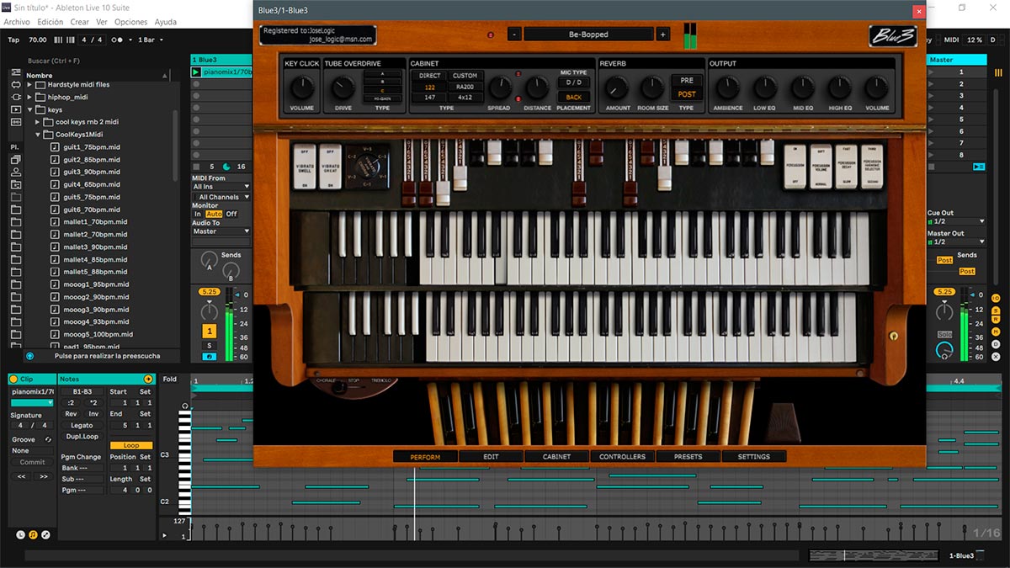This screenshot has height=568, width=1010.
Task: Click the Legato button
Action: coord(82,425)
